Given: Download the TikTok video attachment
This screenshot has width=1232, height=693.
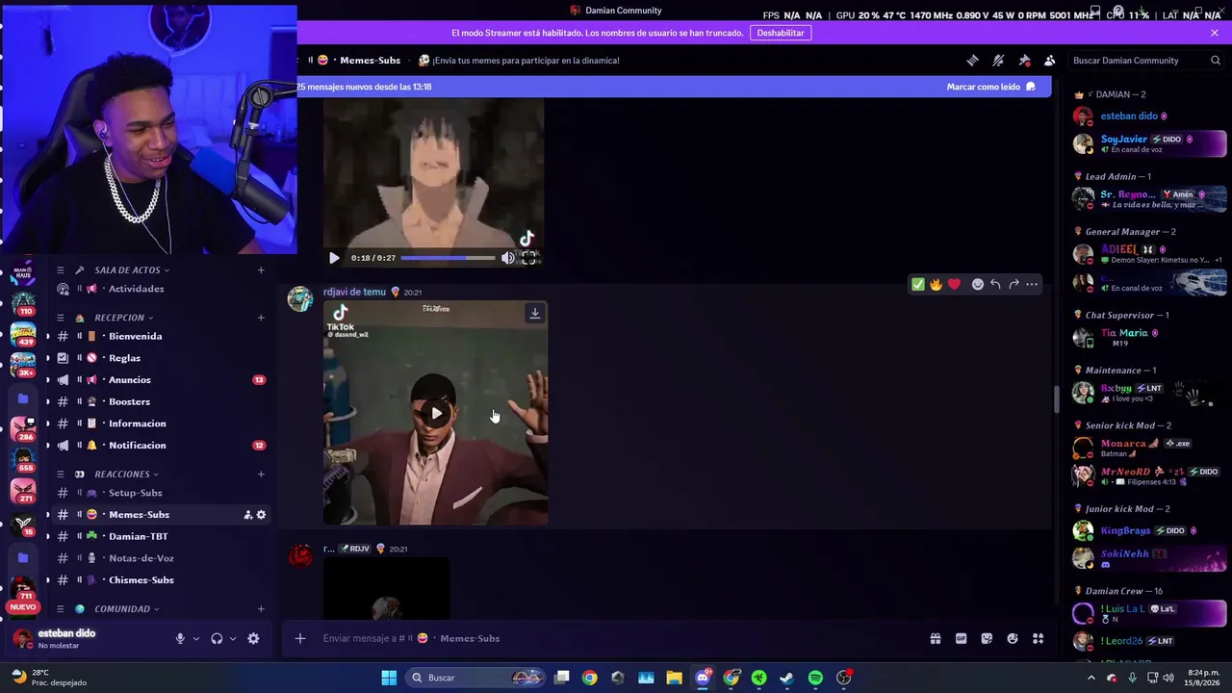Looking at the screenshot, I should 535,313.
